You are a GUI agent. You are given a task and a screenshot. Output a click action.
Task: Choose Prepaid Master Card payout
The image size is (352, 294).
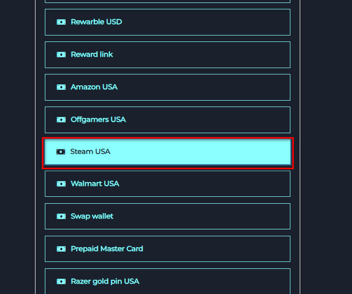[x=168, y=249]
